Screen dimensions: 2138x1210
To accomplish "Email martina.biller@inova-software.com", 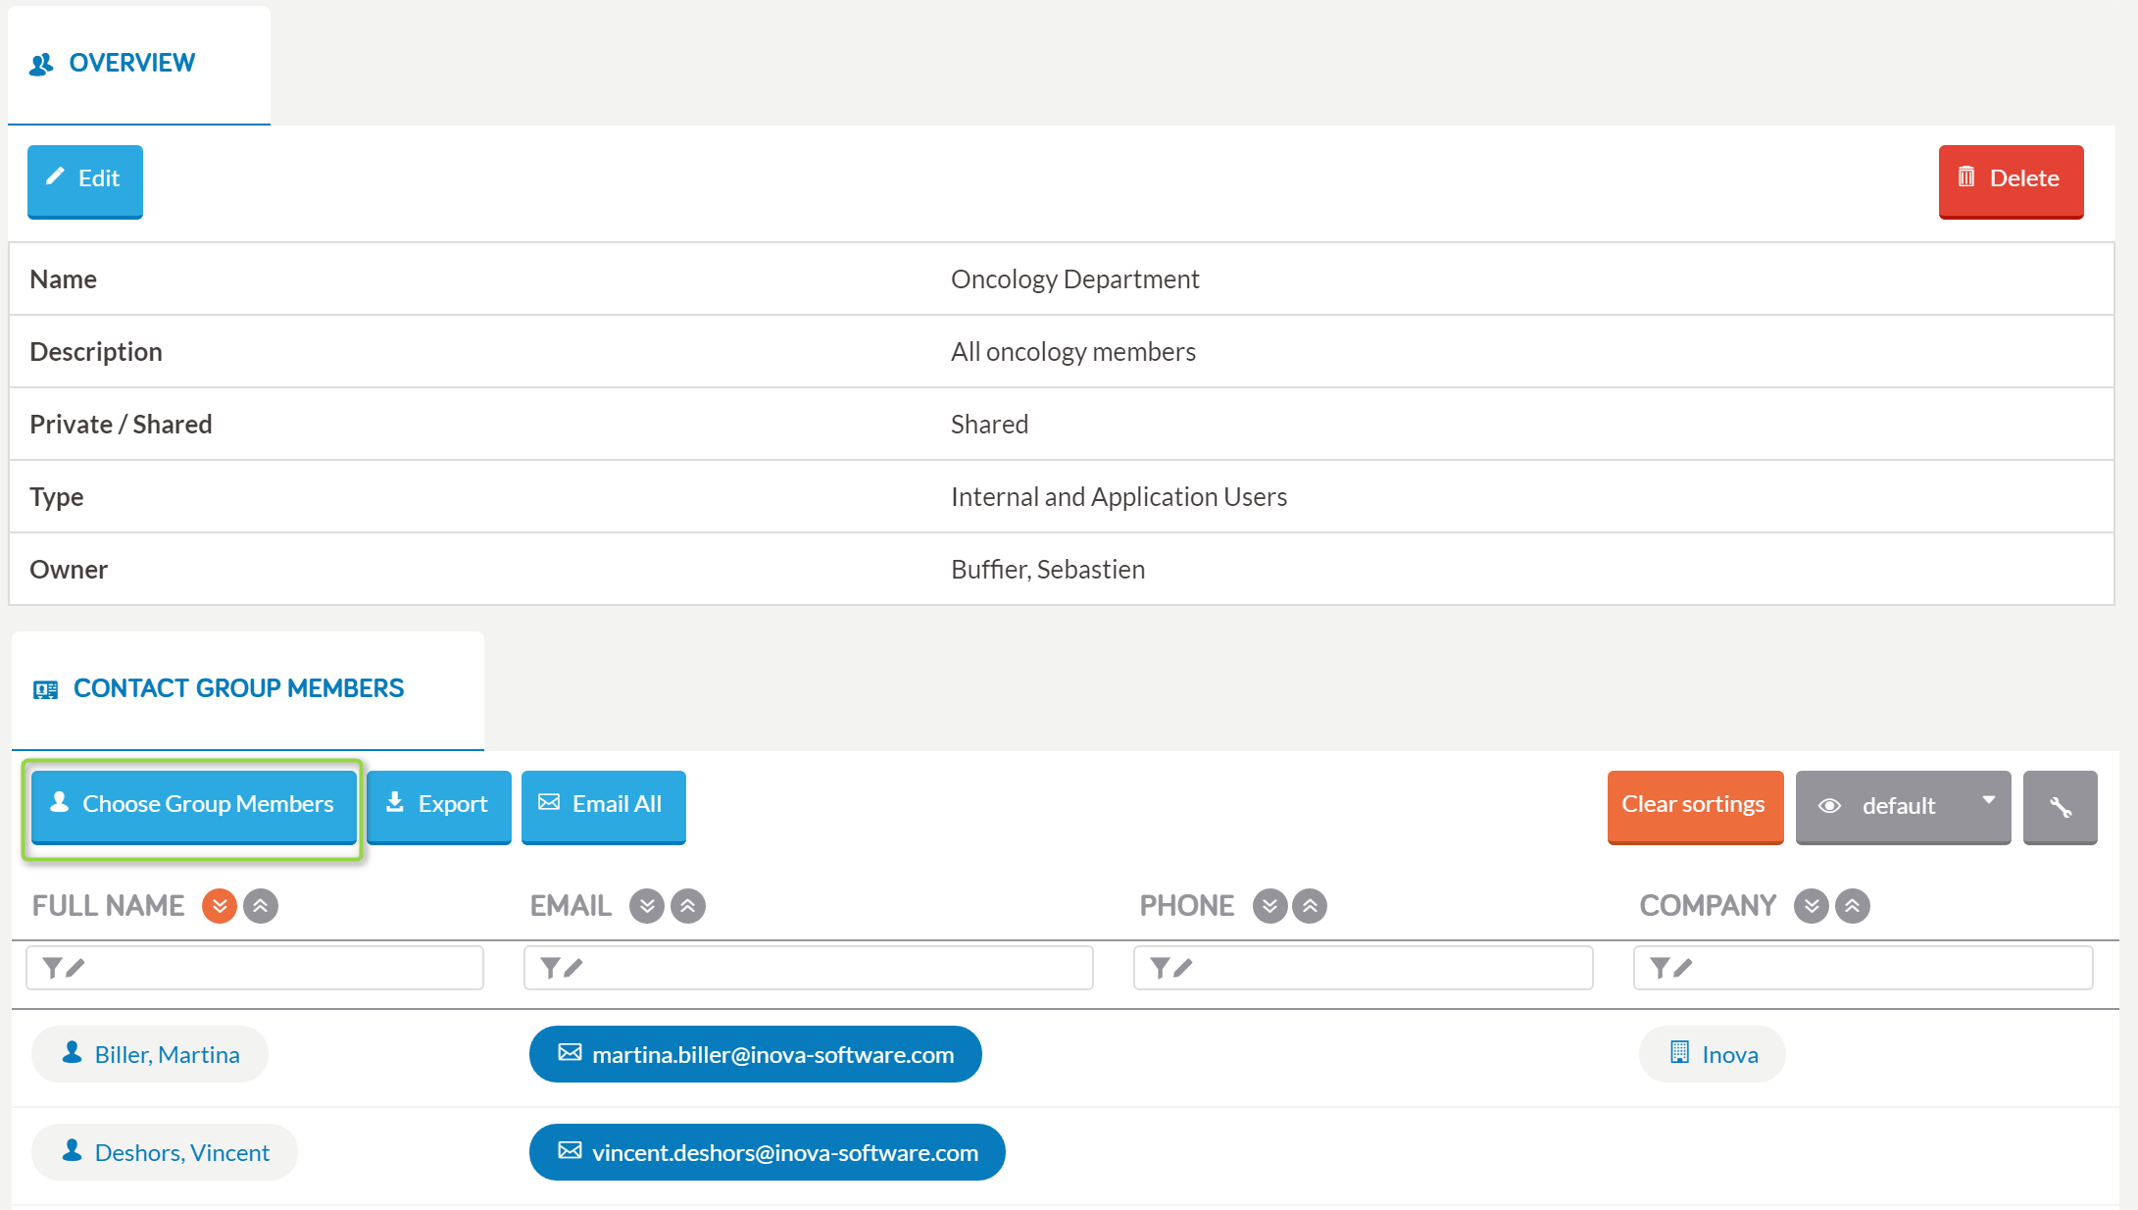I will pyautogui.click(x=756, y=1054).
